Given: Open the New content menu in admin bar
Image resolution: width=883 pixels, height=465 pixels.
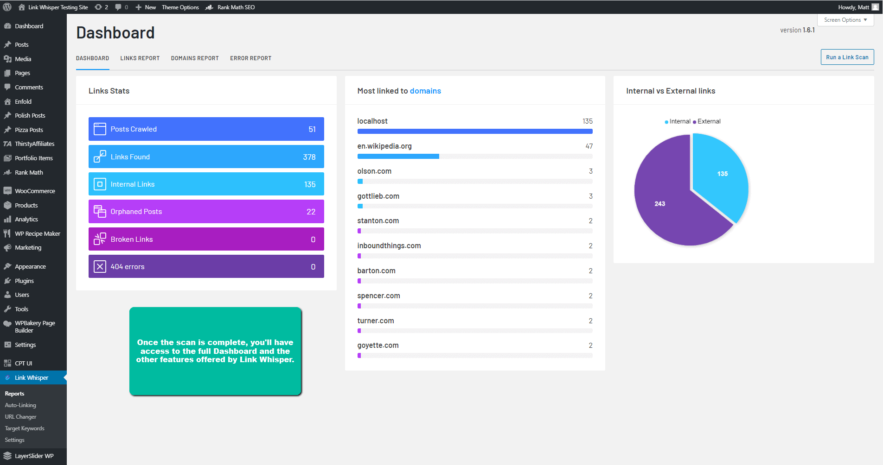Looking at the screenshot, I should click(146, 7).
